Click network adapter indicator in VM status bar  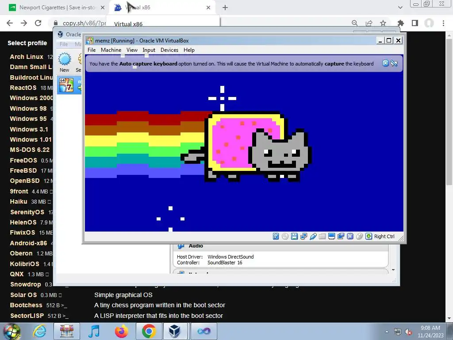point(303,236)
